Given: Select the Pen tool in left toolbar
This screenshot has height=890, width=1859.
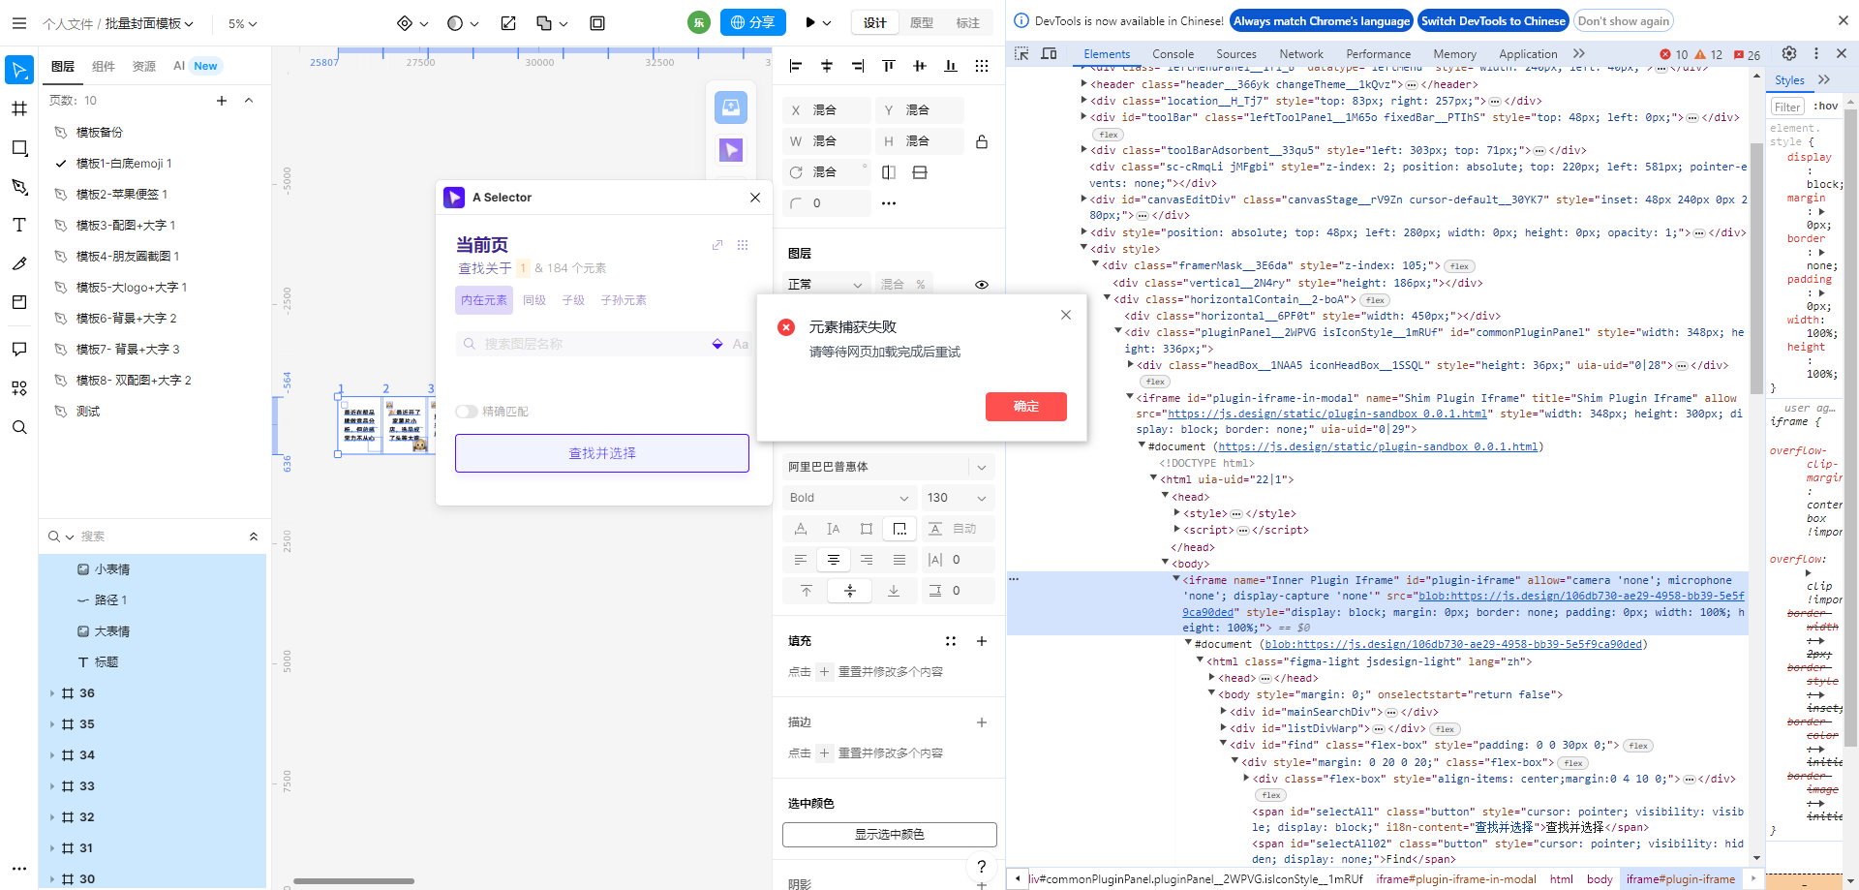Looking at the screenshot, I should (19, 187).
